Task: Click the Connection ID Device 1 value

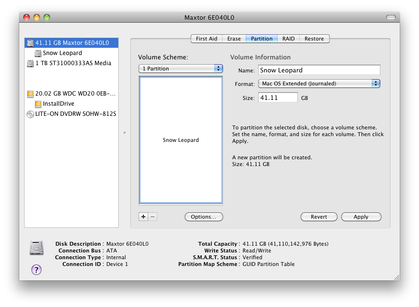Action: [x=117, y=264]
